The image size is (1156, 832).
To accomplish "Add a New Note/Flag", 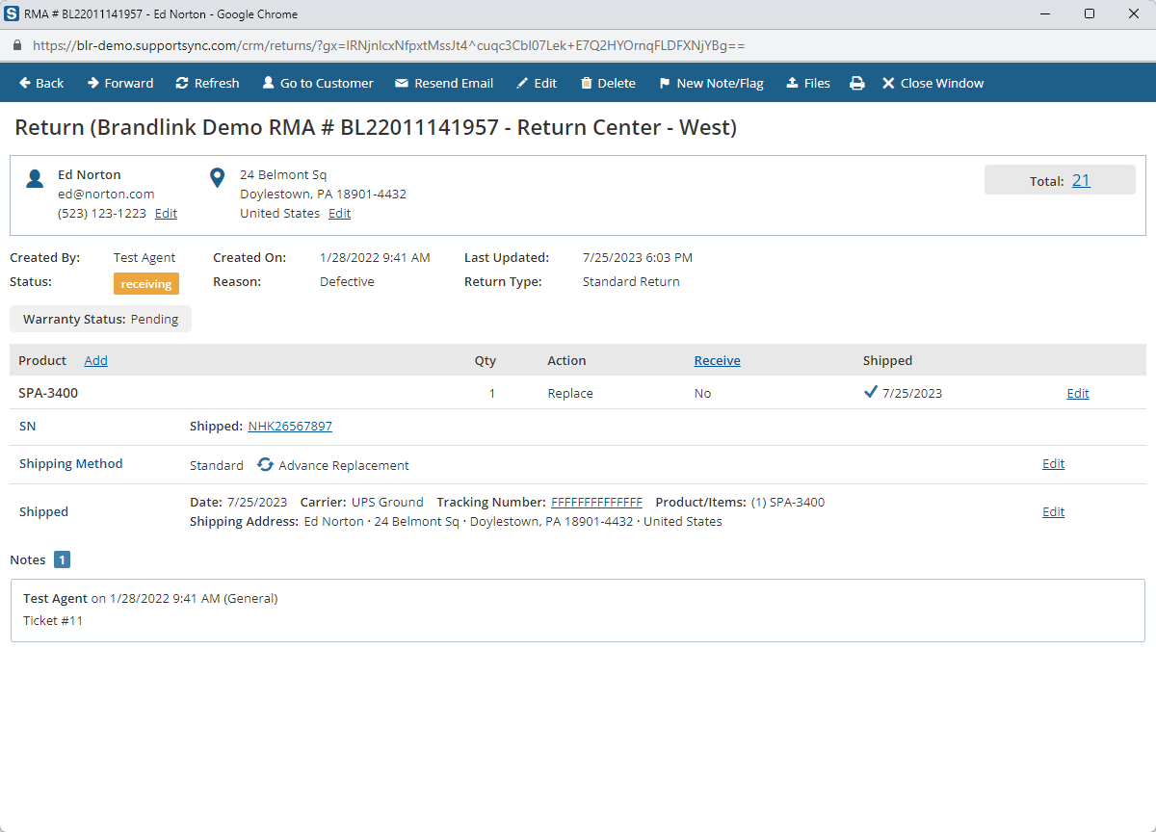I will [x=711, y=84].
